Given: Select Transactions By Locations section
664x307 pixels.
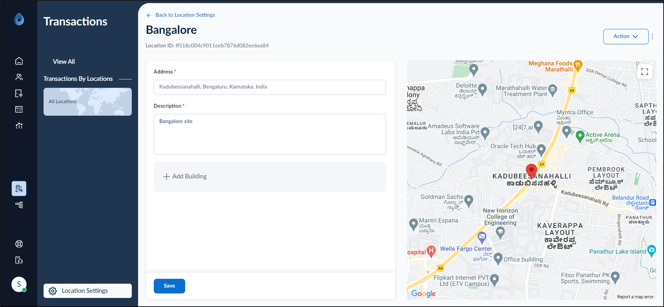Looking at the screenshot, I should point(78,79).
